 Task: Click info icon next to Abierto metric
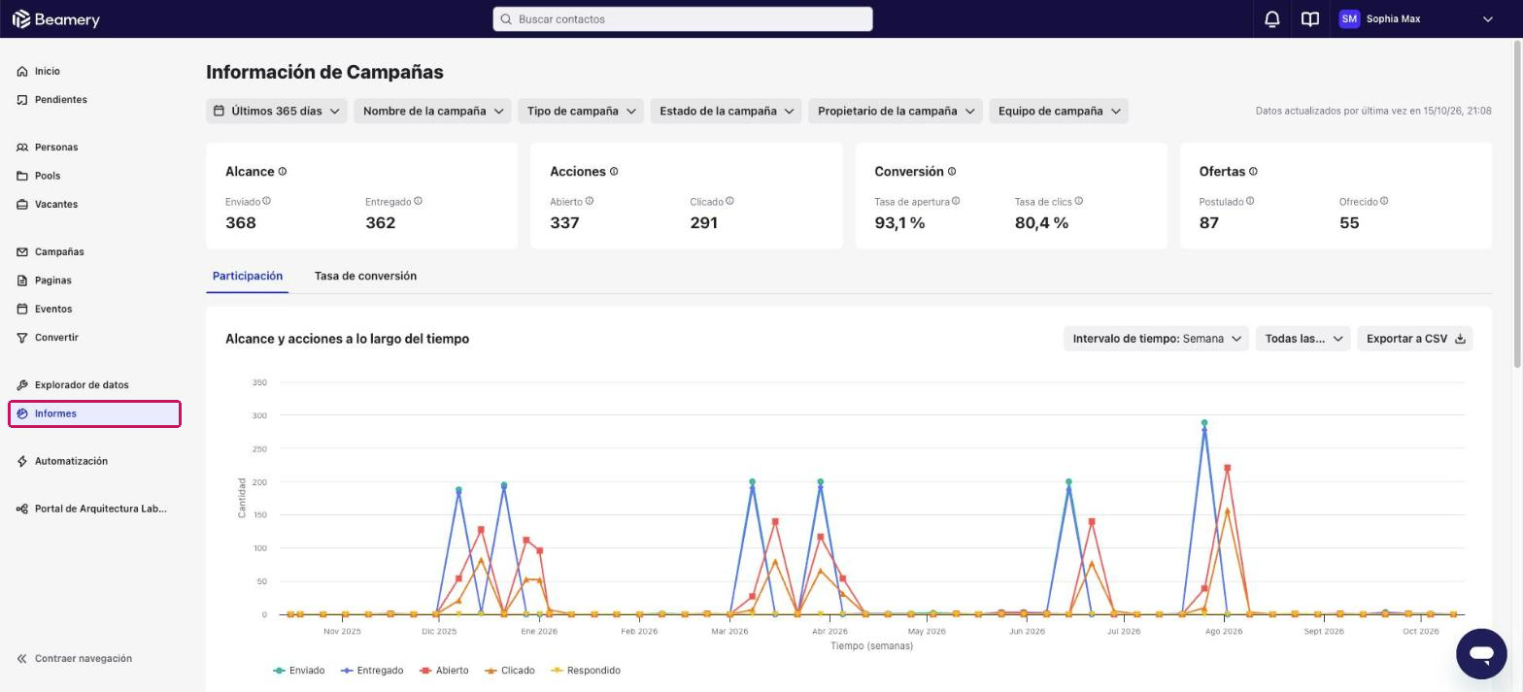click(x=590, y=201)
